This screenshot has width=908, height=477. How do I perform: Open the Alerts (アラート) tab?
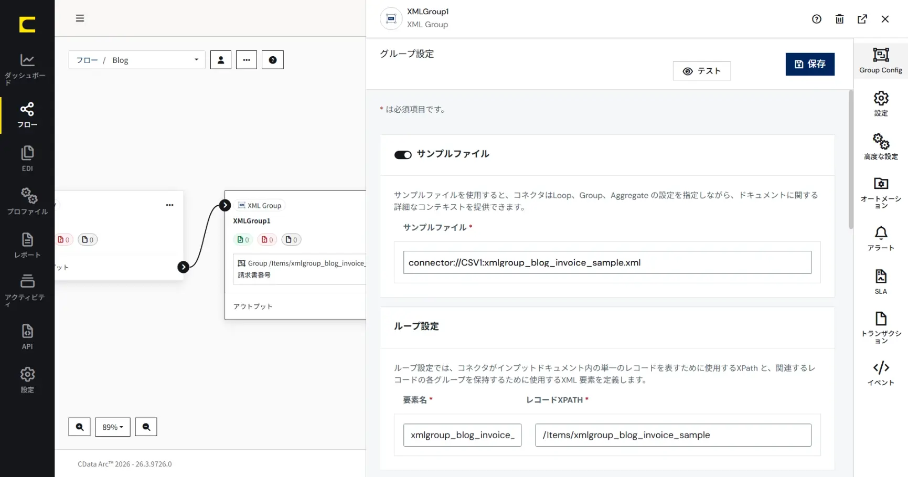(881, 239)
